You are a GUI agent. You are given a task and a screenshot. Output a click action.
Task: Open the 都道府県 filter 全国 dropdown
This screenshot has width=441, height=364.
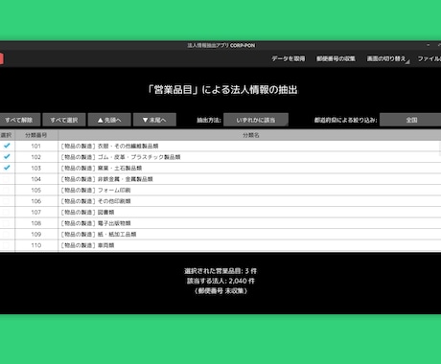[x=411, y=120]
